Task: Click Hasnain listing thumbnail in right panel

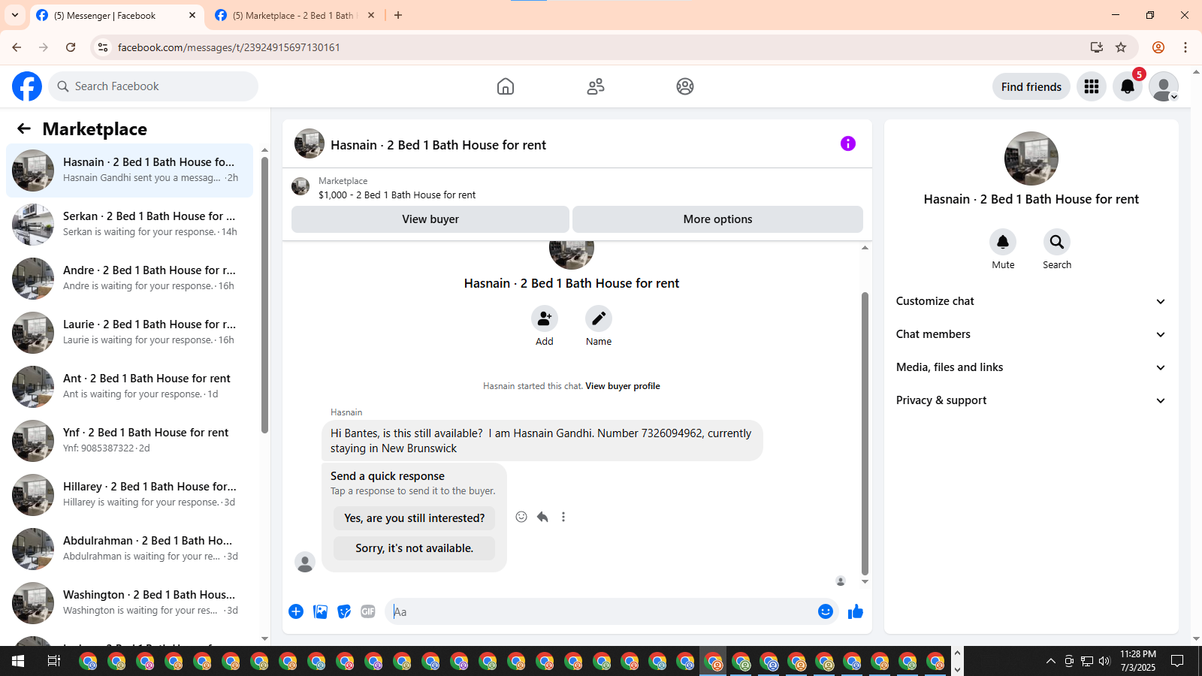Action: tap(1031, 158)
